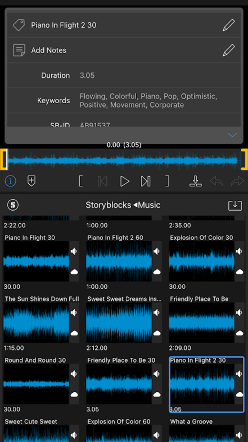Select the Explosion Of Color 30 waveform thumbnail

[x=201, y=261]
